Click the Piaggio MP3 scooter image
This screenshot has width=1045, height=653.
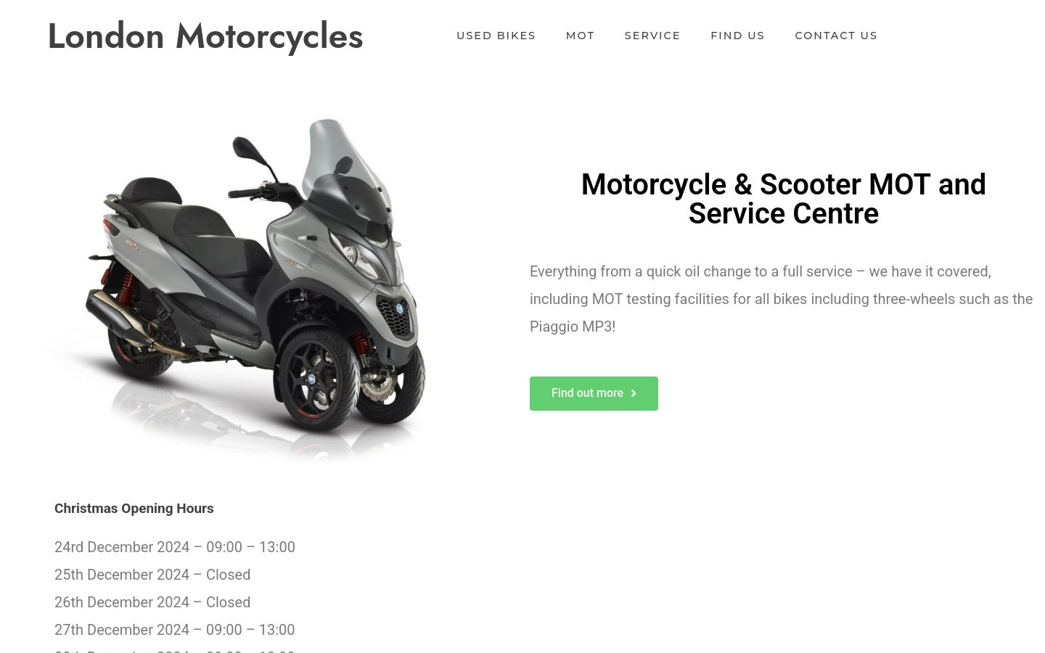tap(239, 290)
